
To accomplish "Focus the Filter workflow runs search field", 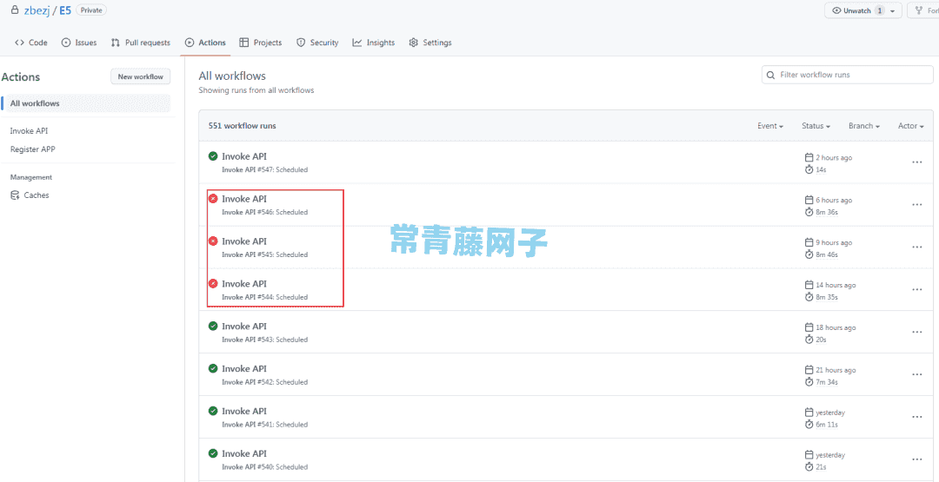I will [847, 75].
